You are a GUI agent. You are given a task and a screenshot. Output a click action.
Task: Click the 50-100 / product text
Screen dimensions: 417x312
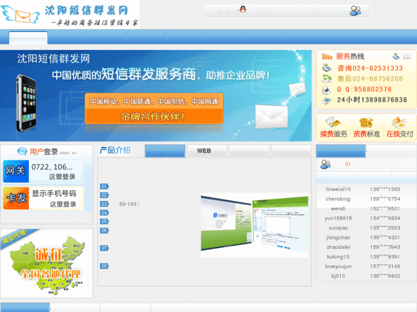(129, 204)
